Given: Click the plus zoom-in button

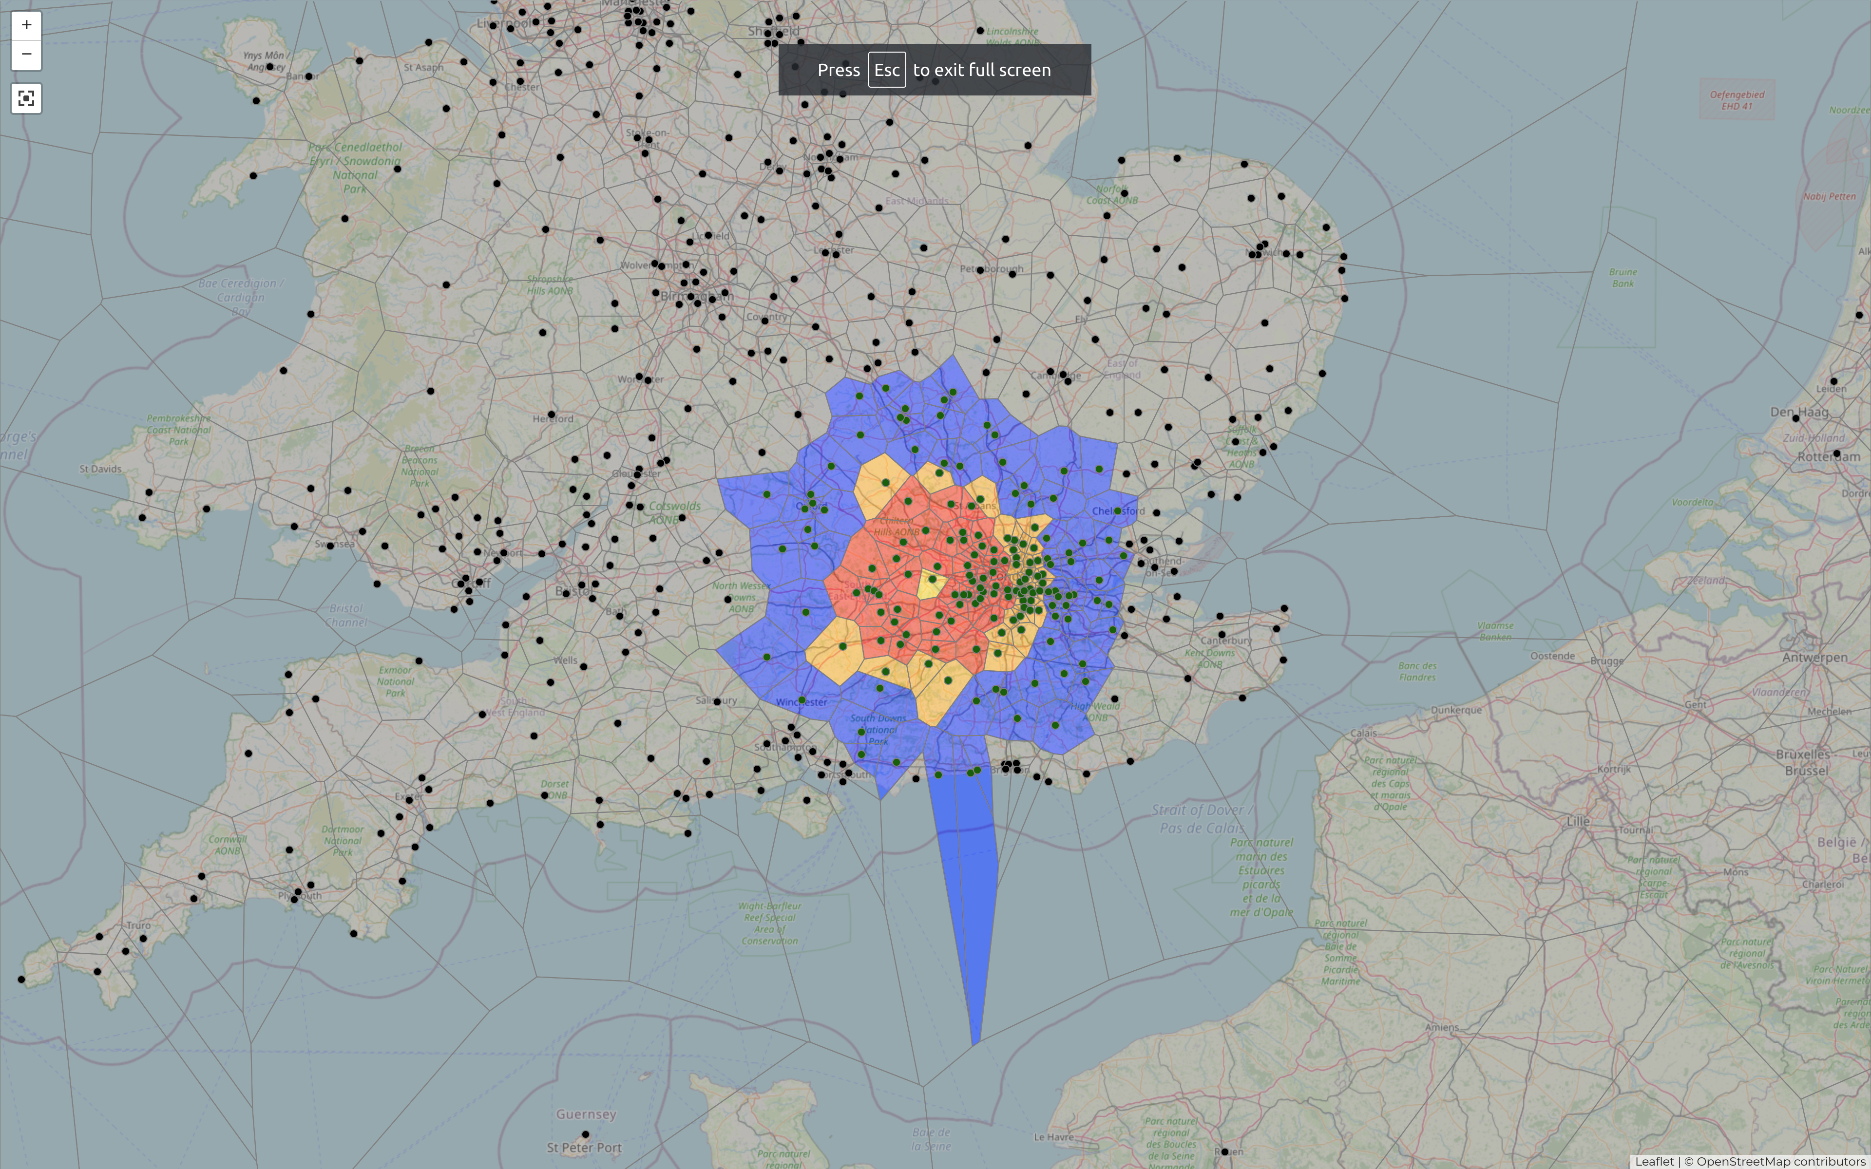Looking at the screenshot, I should (26, 25).
